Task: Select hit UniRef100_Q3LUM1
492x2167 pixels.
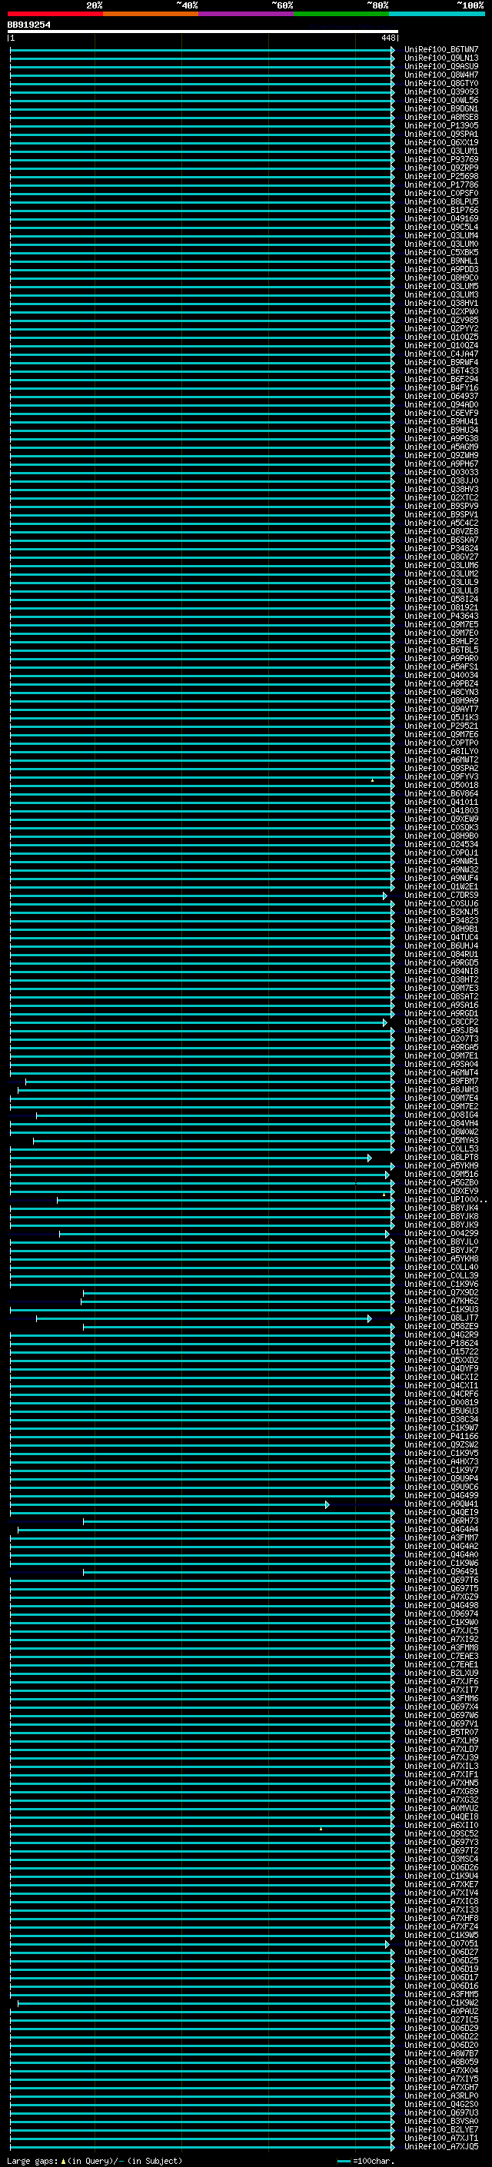Action: pyautogui.click(x=440, y=151)
